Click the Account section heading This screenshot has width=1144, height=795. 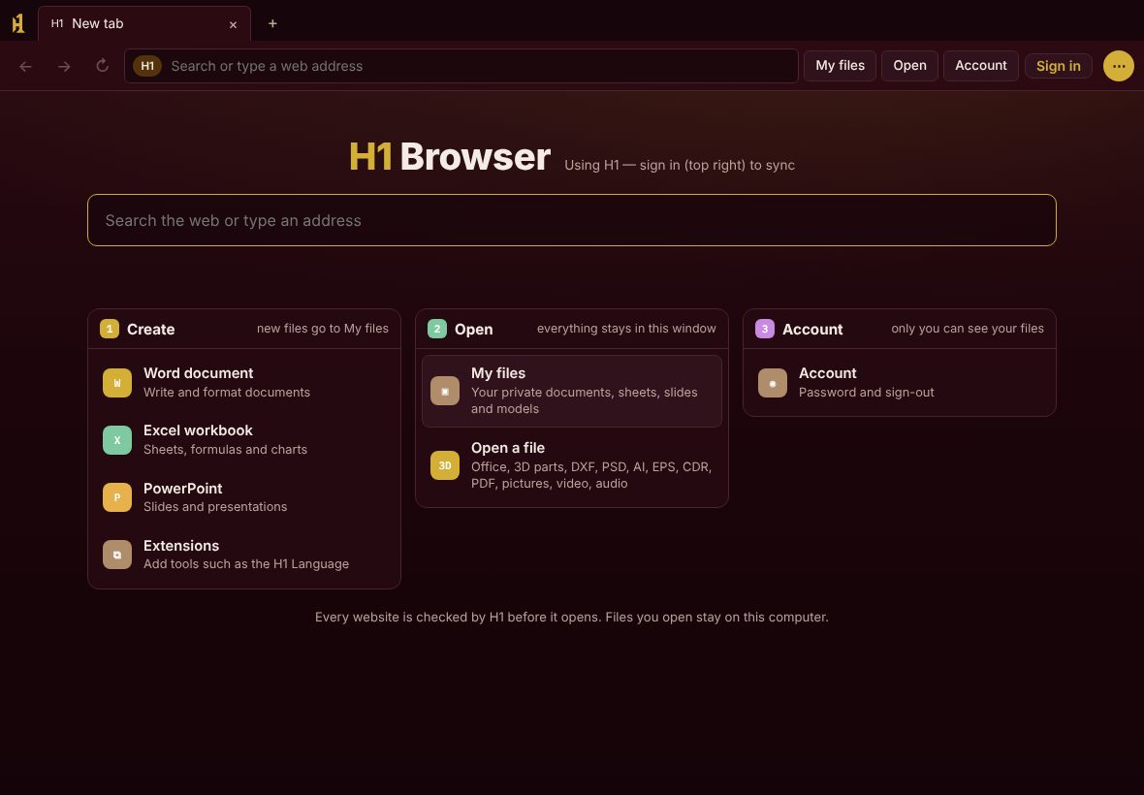coord(812,330)
